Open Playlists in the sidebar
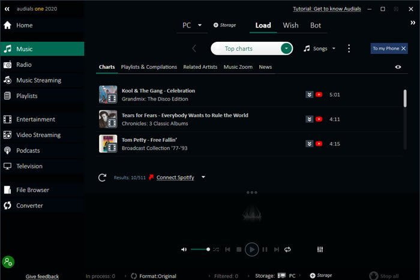 tap(42, 96)
